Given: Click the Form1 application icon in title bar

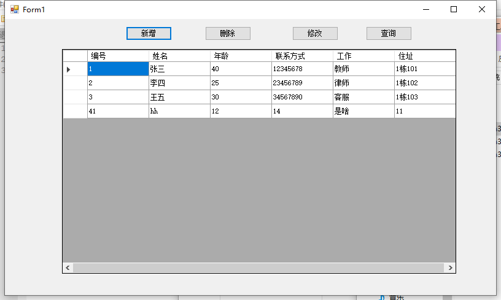Looking at the screenshot, I should (x=14, y=10).
